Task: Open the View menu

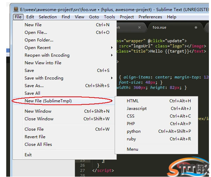Action: click(x=80, y=17)
